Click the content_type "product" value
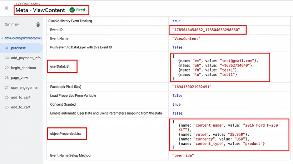 pyautogui.click(x=253, y=144)
